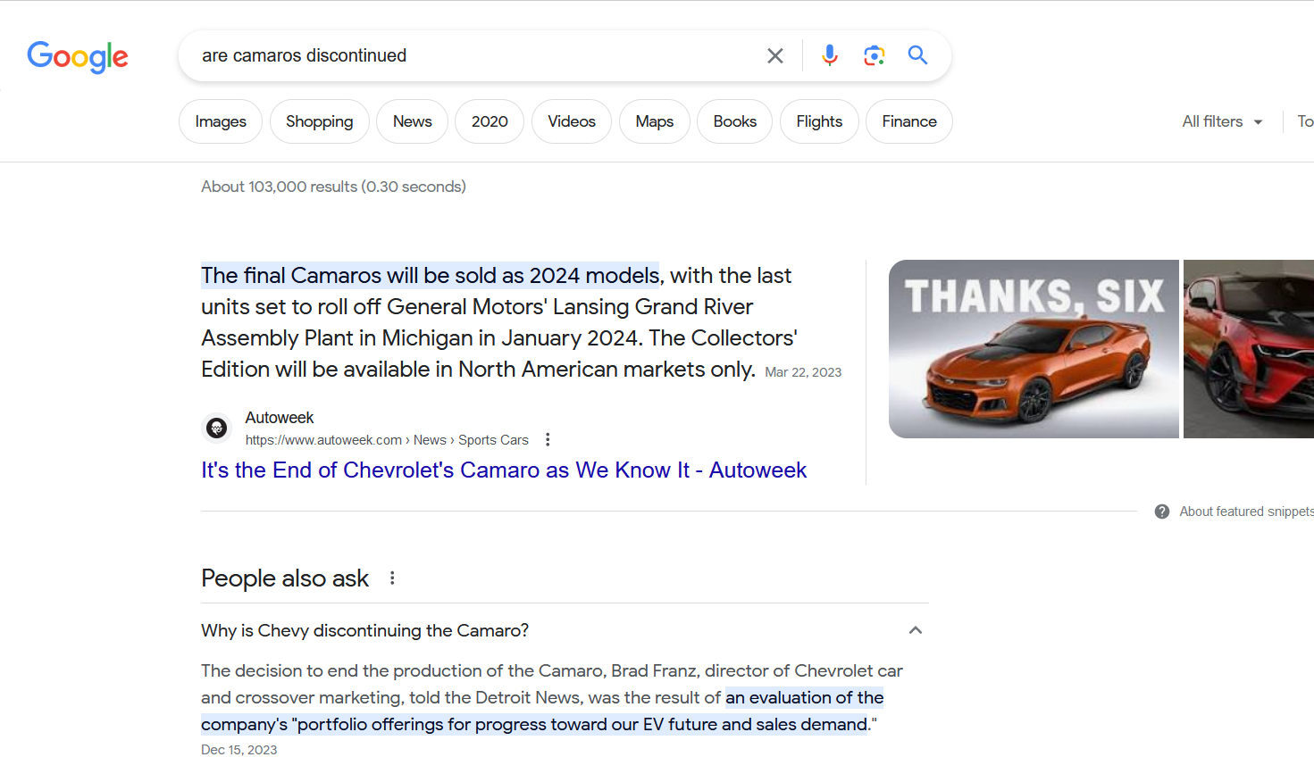Switch to the News tab
The height and width of the screenshot is (782, 1314).
[412, 121]
